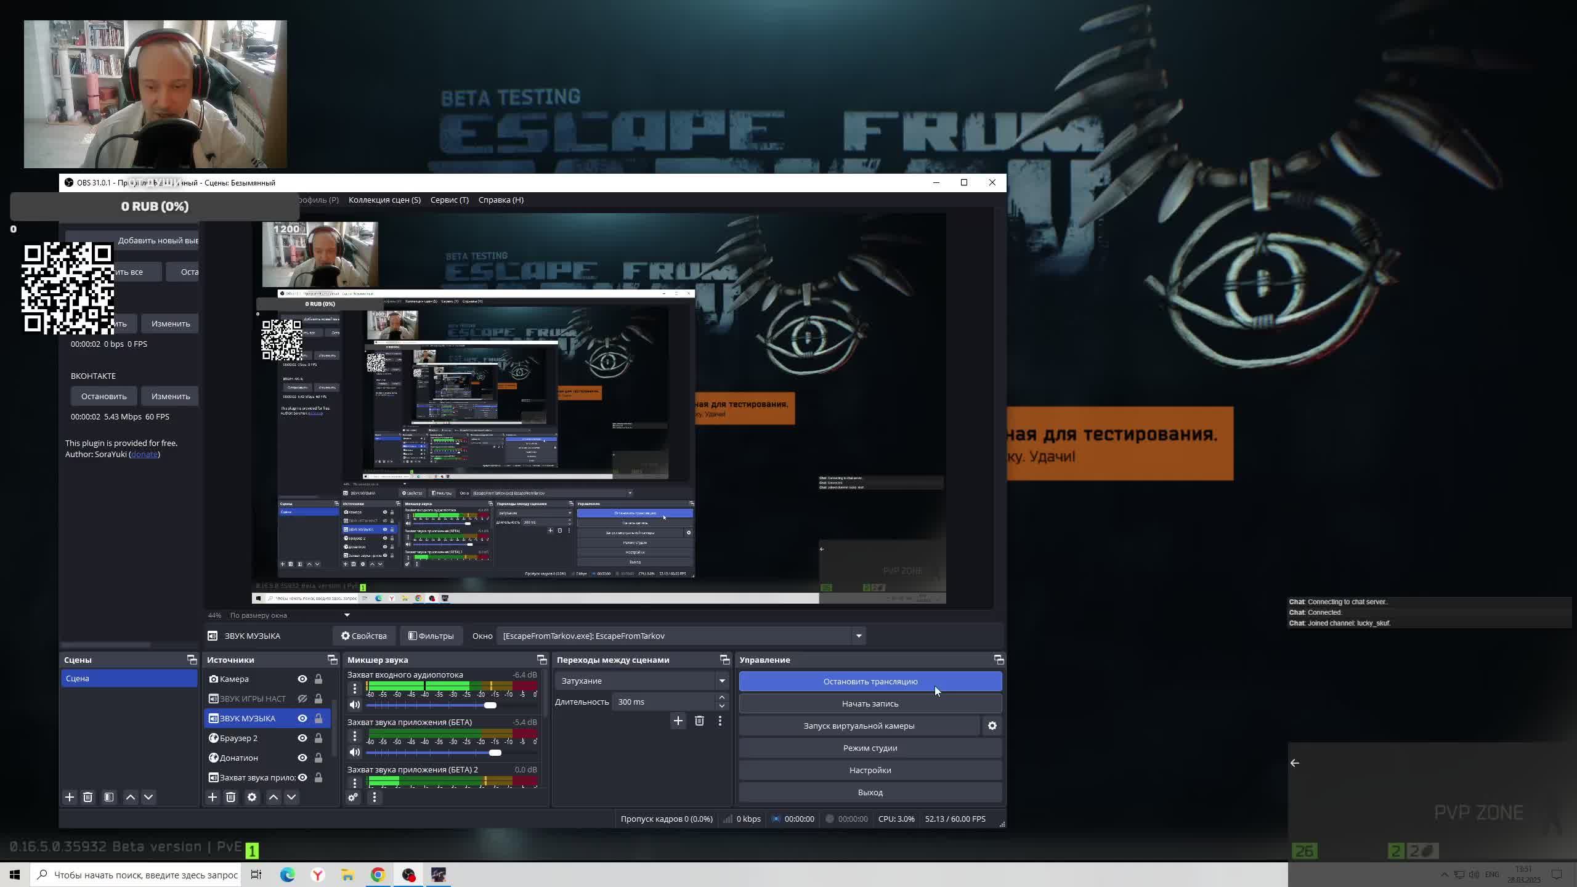
Task: Undock the Сцены panel
Action: (x=192, y=660)
